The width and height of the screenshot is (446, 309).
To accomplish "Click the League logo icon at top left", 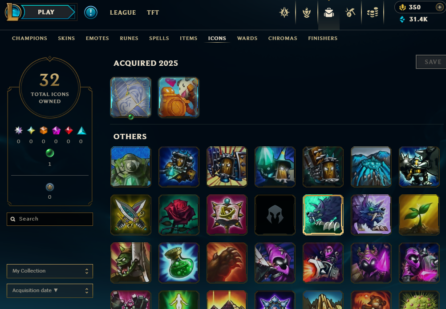I will 12,12.
